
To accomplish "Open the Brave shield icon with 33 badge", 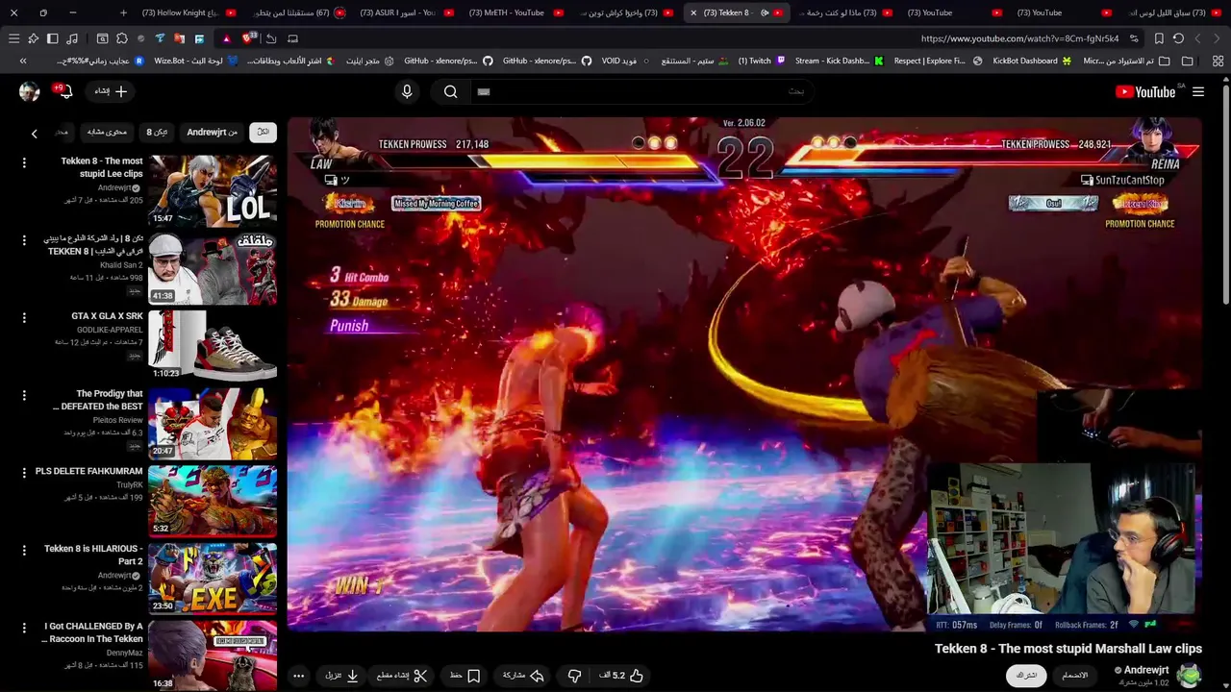I will [249, 38].
